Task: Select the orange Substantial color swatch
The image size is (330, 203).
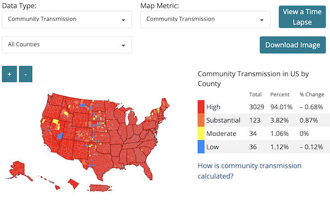Action: pyautogui.click(x=201, y=120)
